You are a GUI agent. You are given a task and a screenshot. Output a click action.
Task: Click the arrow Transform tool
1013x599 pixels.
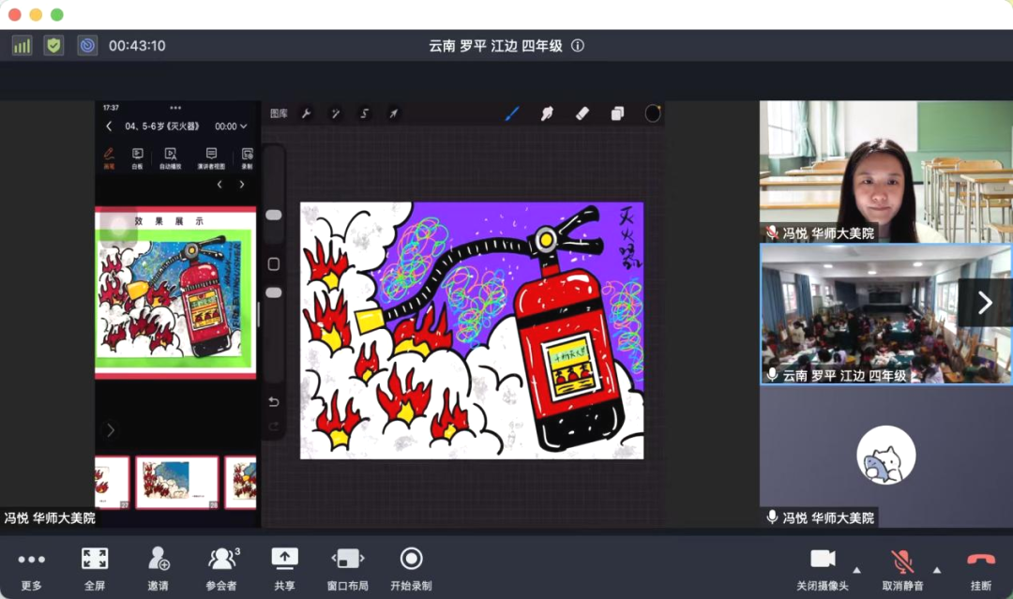(394, 113)
